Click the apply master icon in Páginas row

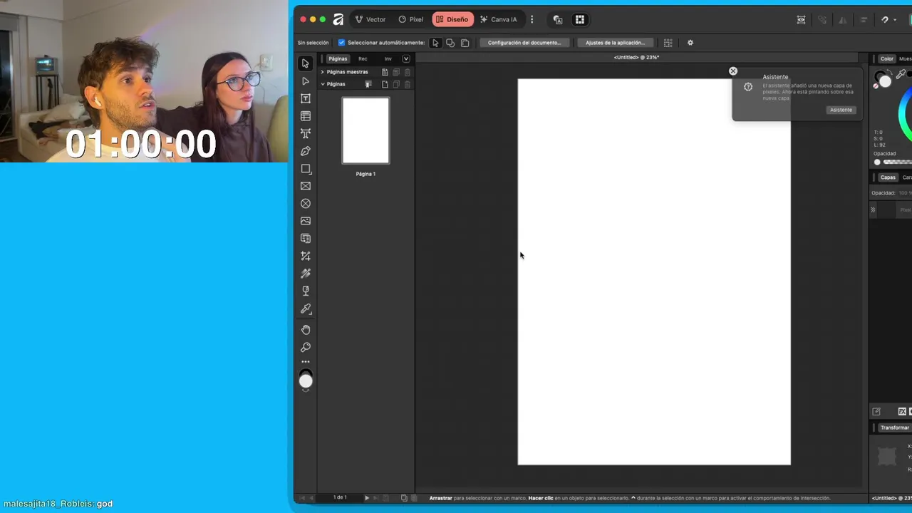tap(368, 84)
